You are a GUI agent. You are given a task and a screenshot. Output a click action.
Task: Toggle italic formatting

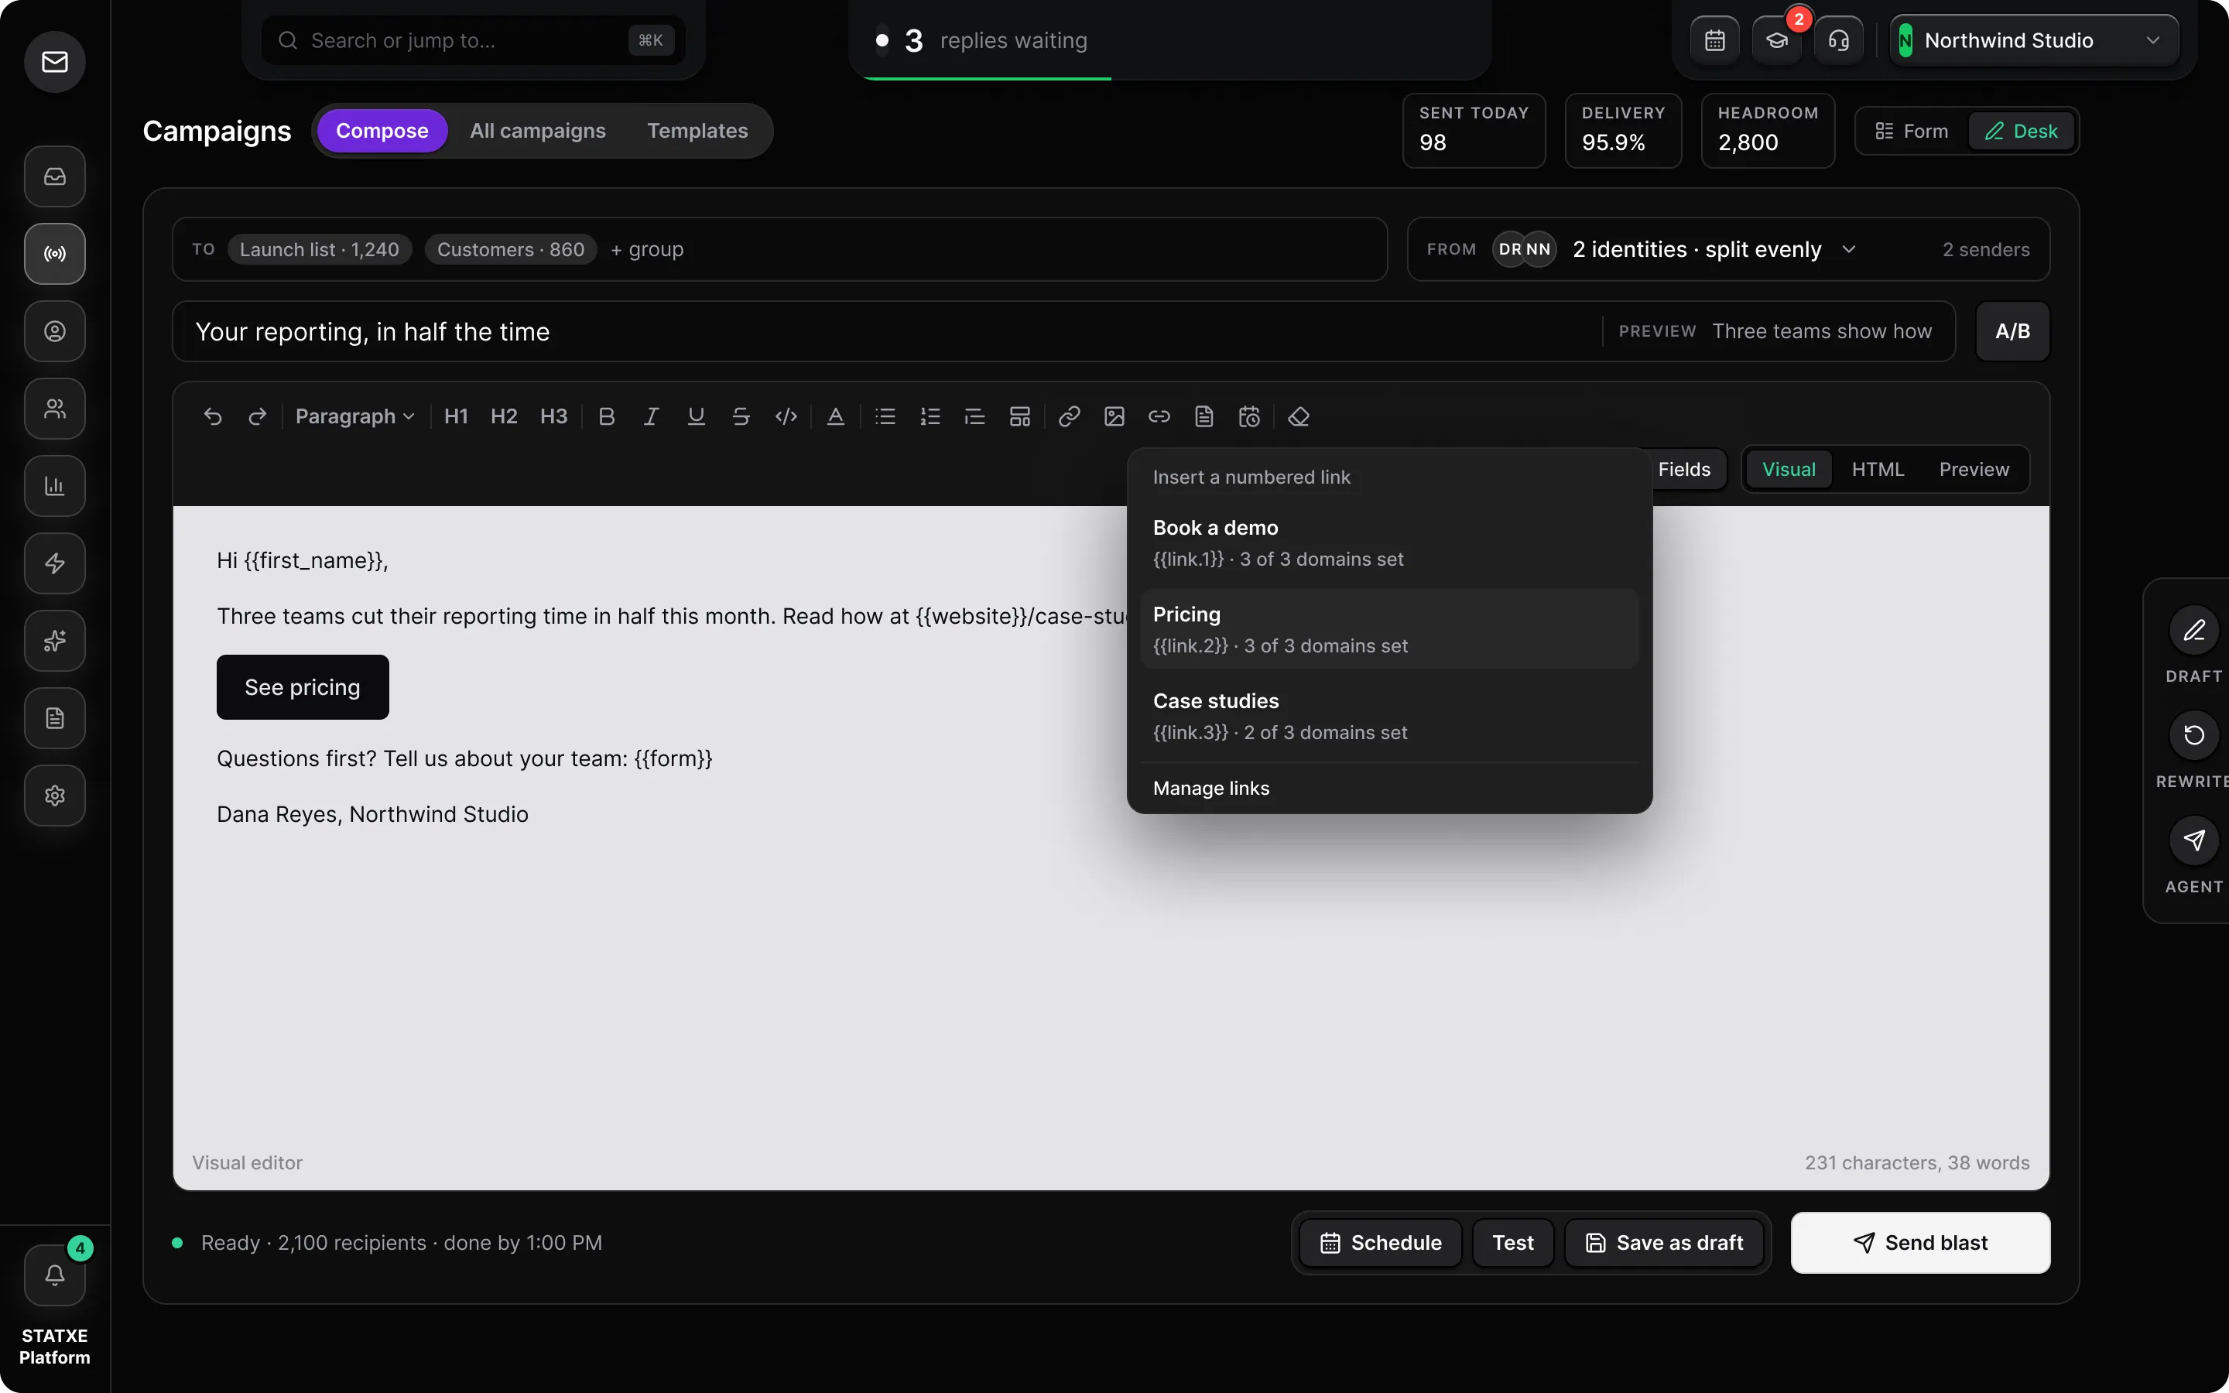[651, 416]
